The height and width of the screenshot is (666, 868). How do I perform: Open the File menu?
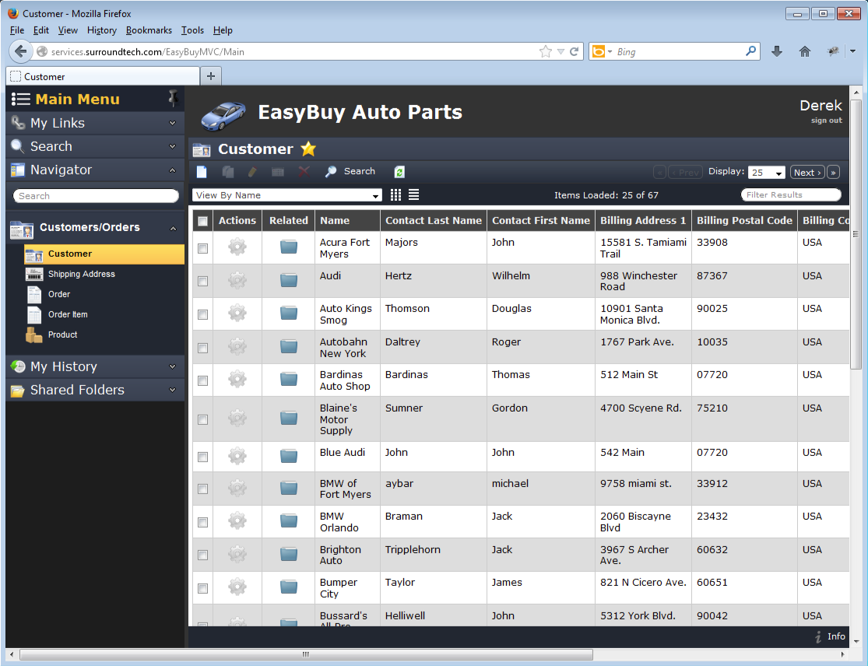(17, 30)
